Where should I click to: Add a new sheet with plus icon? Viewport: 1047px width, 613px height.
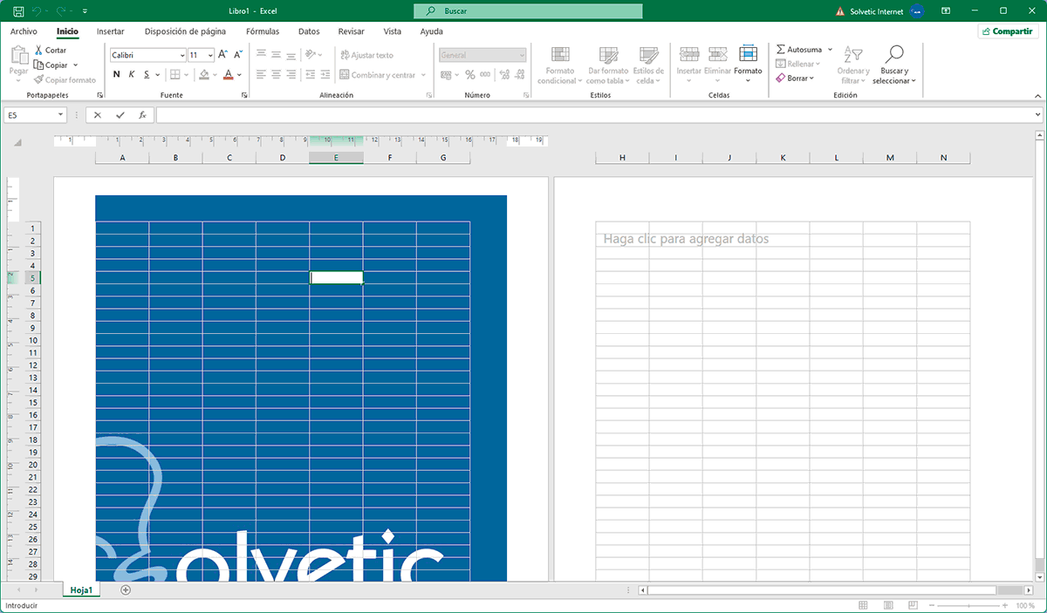click(126, 590)
